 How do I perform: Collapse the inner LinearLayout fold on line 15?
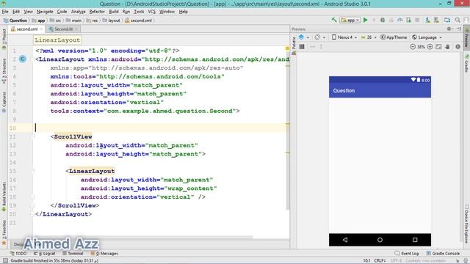(32, 171)
